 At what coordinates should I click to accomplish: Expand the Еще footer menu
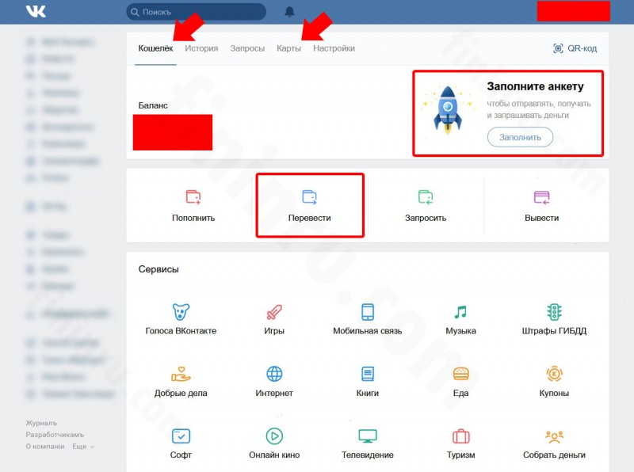83,447
